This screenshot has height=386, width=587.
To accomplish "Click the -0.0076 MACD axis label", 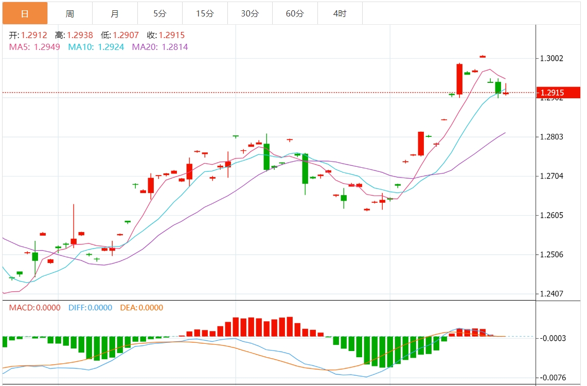I will coord(553,378).
